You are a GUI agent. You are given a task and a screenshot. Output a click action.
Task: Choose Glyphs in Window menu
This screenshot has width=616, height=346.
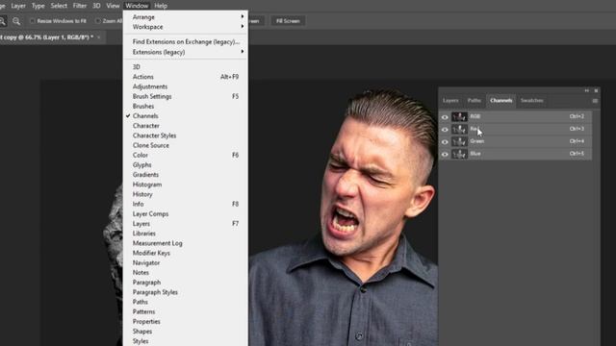pyautogui.click(x=186, y=164)
